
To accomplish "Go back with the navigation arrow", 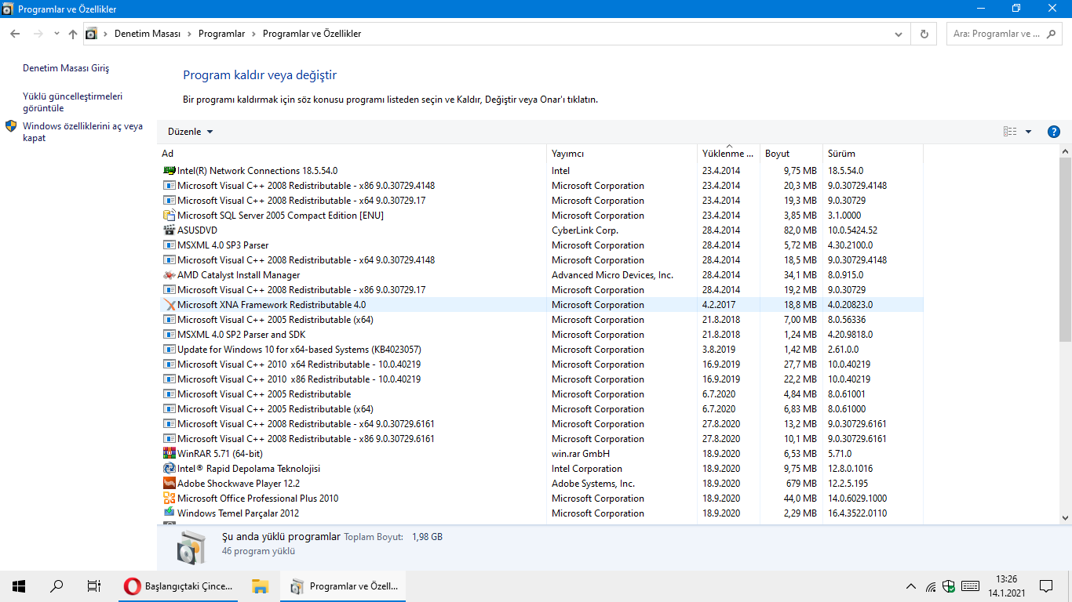I will [x=15, y=34].
